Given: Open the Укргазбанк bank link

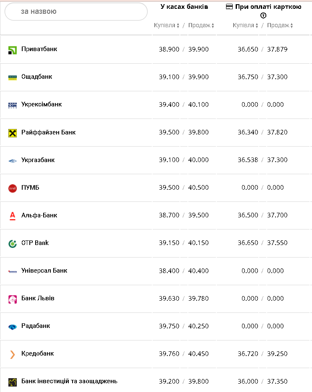Looking at the screenshot, I should [x=38, y=160].
